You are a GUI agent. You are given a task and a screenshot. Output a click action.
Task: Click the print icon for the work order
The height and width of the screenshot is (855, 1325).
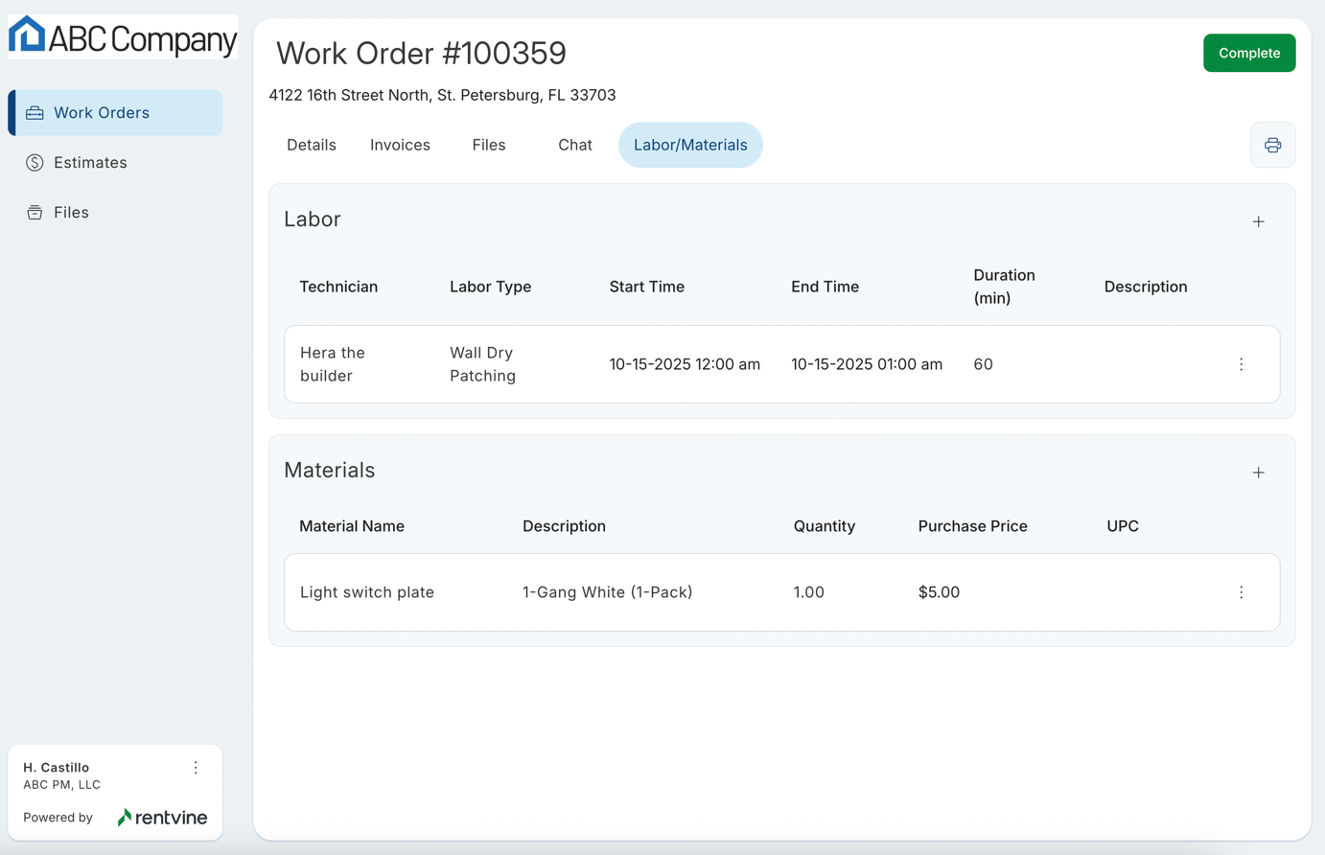click(1272, 145)
